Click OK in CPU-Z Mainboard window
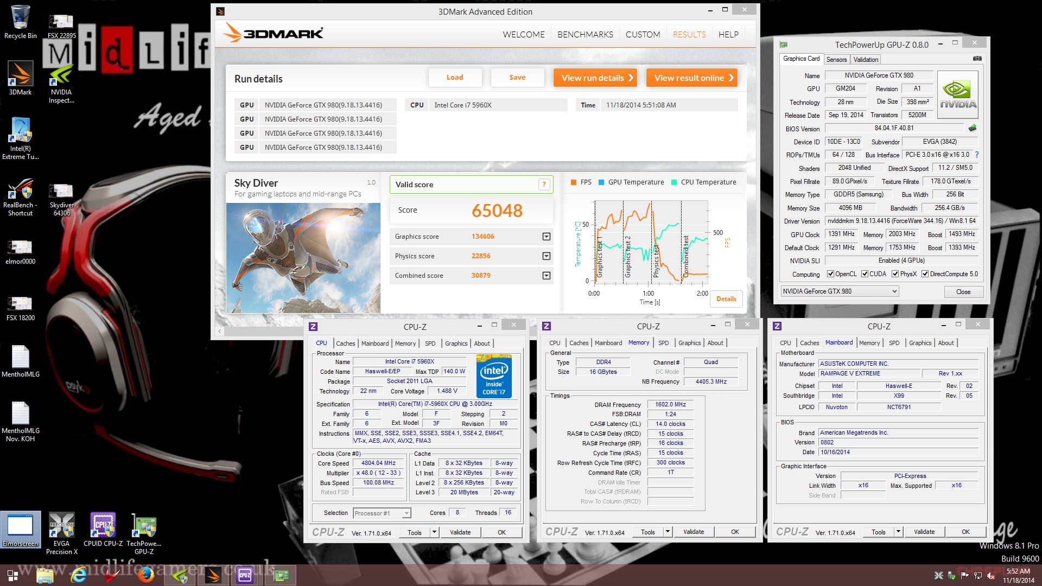This screenshot has width=1042, height=586. coord(965,532)
